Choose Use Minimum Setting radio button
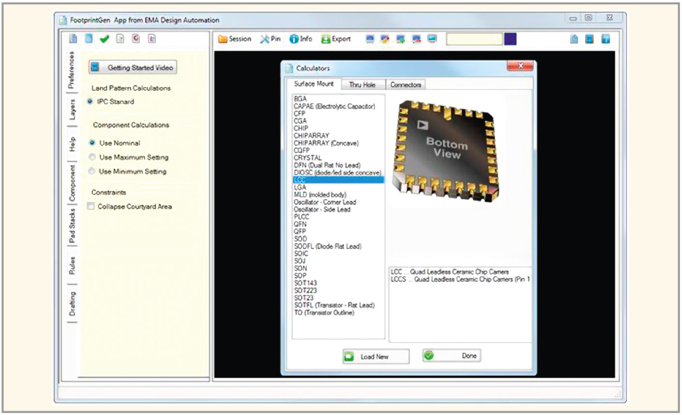Screen dimensions: 682x415 [x=92, y=171]
